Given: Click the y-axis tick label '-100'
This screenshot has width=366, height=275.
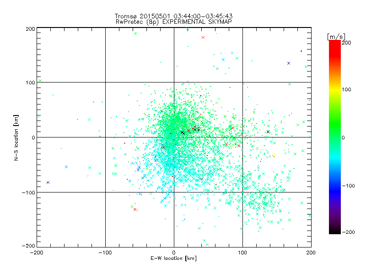Looking at the screenshot, I should (x=28, y=192).
